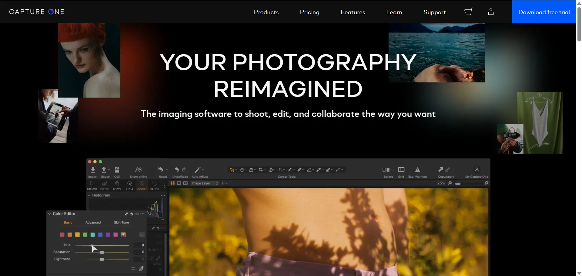Open the Image Layer dropdown
The height and width of the screenshot is (276, 582).
coord(205,183)
